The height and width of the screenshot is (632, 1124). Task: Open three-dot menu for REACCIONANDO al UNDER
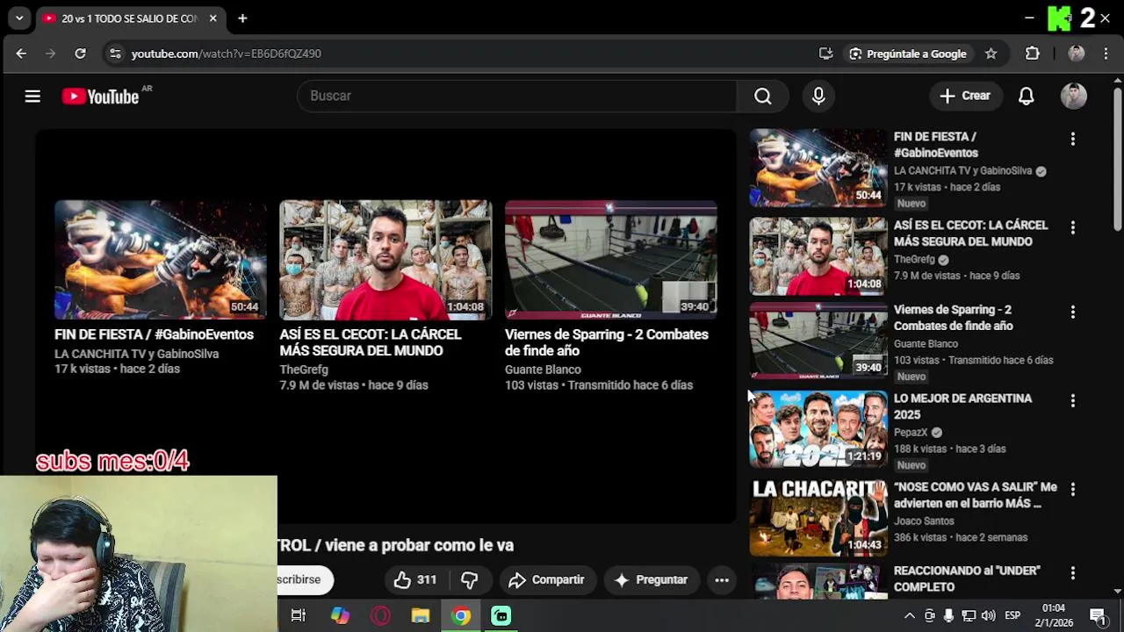pos(1072,572)
